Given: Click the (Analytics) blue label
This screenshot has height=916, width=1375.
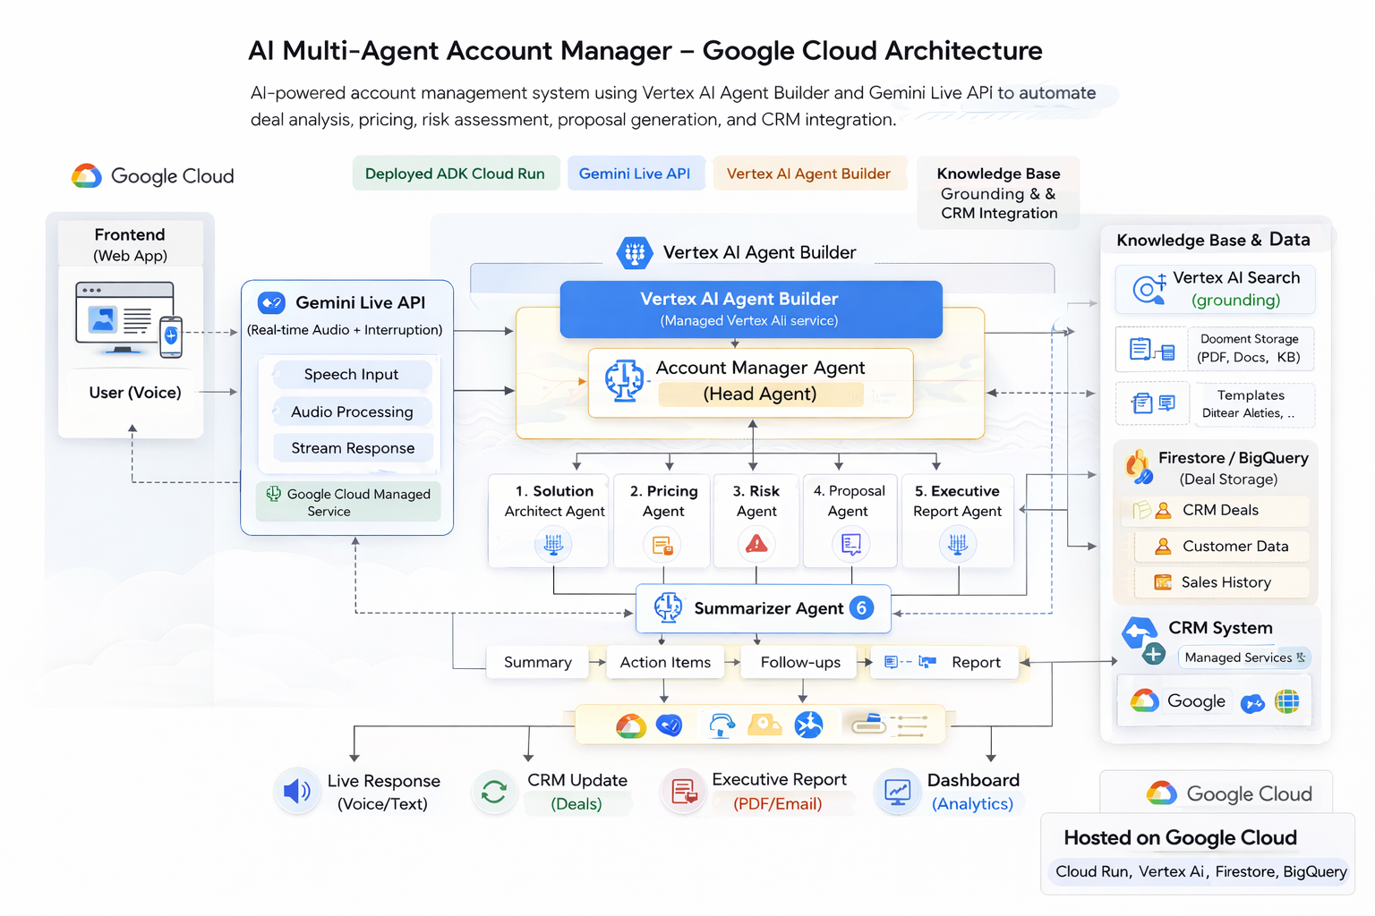Looking at the screenshot, I should [x=972, y=804].
